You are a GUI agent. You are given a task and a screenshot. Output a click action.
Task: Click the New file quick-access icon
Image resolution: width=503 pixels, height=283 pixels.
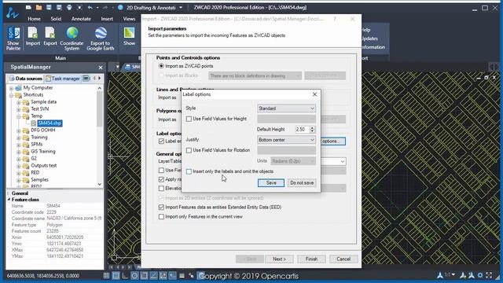(x=28, y=7)
